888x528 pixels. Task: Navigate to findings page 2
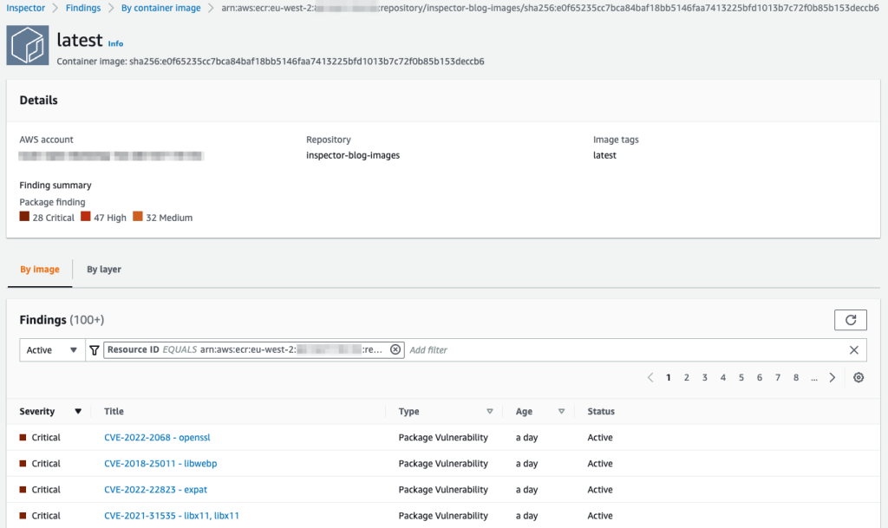click(686, 377)
